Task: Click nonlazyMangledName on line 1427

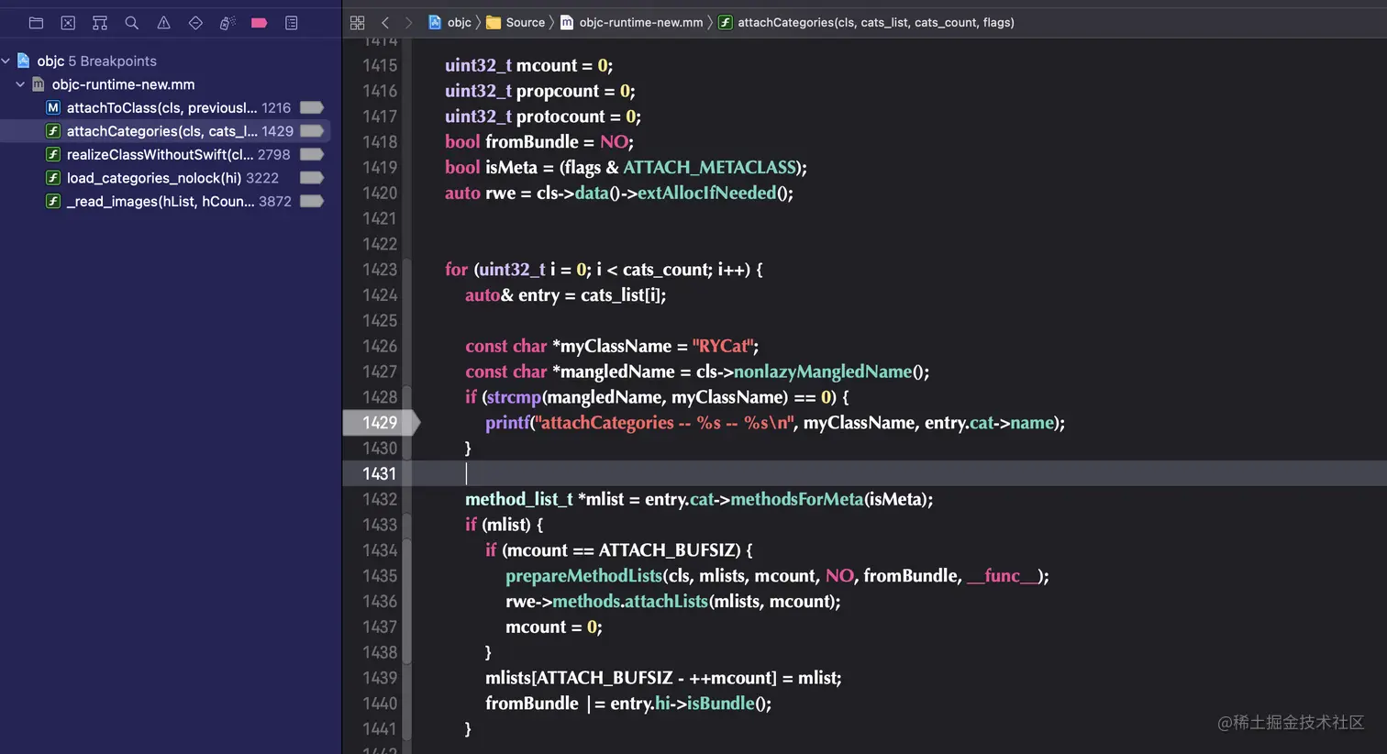Action: coord(823,372)
